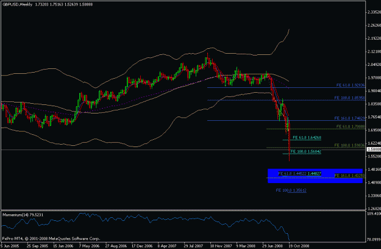Click the FE 161.8 1.74829 Fibonacci label
The height and width of the screenshot is (249, 381).
click(349, 118)
